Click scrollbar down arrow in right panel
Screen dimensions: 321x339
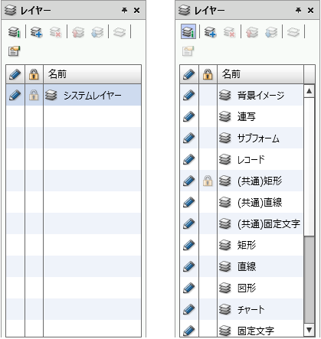click(x=310, y=330)
